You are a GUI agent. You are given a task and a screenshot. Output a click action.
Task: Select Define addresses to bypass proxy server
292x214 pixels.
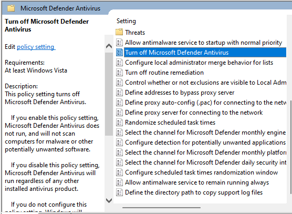pyautogui.click(x=180, y=93)
